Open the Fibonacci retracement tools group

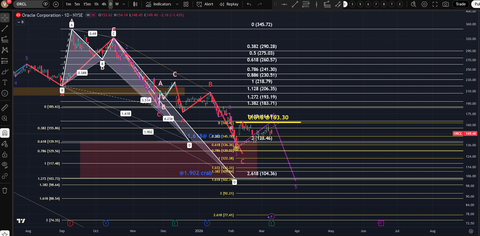(x=5, y=39)
